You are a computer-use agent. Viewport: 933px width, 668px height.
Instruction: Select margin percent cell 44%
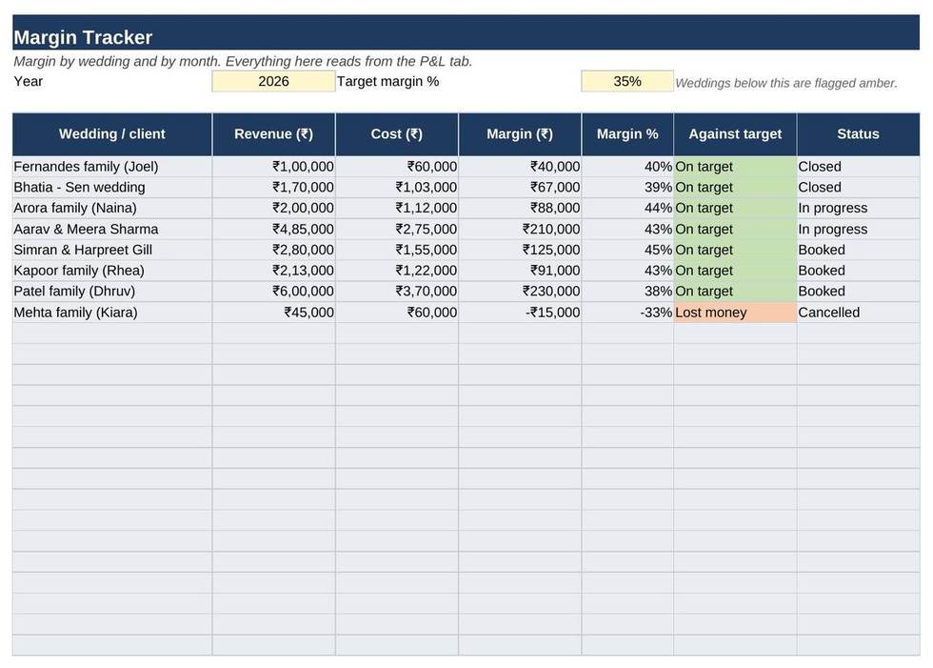click(x=627, y=209)
